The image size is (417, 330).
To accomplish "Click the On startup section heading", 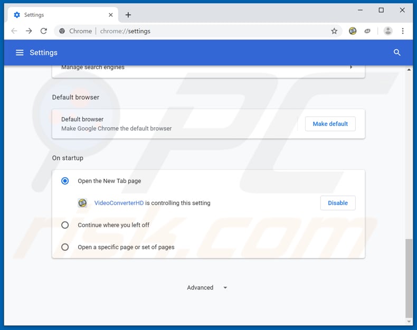I will pos(68,158).
